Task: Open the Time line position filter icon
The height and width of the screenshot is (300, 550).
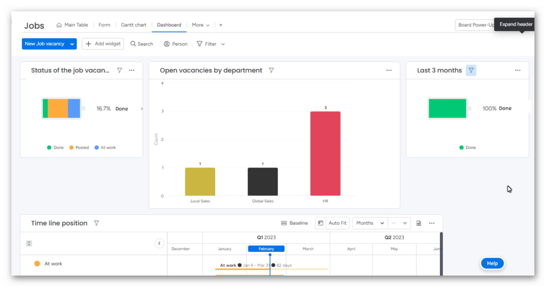Action: [x=96, y=224]
